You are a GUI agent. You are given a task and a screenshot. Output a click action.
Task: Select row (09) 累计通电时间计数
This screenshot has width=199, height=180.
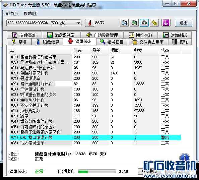pos(95,84)
